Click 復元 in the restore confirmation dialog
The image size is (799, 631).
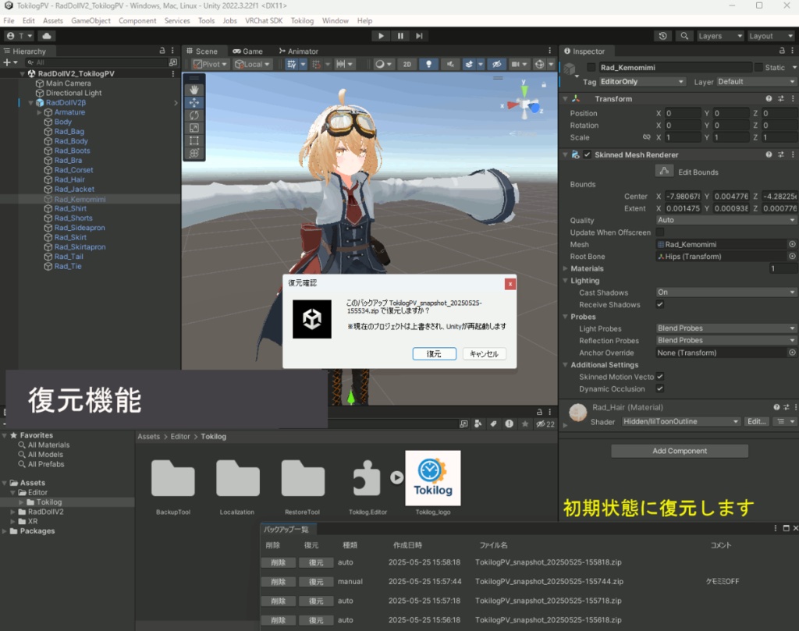coord(435,353)
